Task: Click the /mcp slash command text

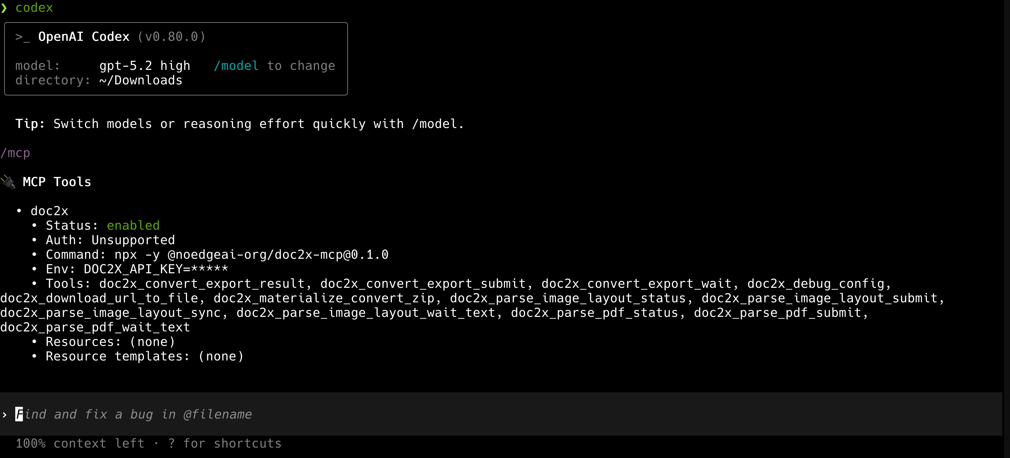Action: (15, 153)
